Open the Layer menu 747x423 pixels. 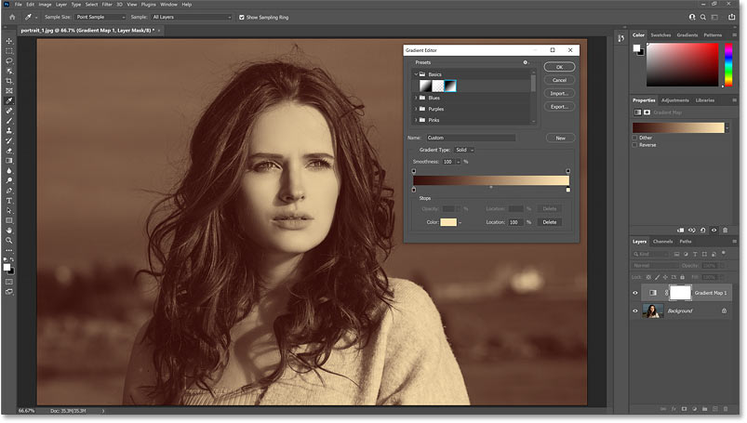tap(61, 5)
